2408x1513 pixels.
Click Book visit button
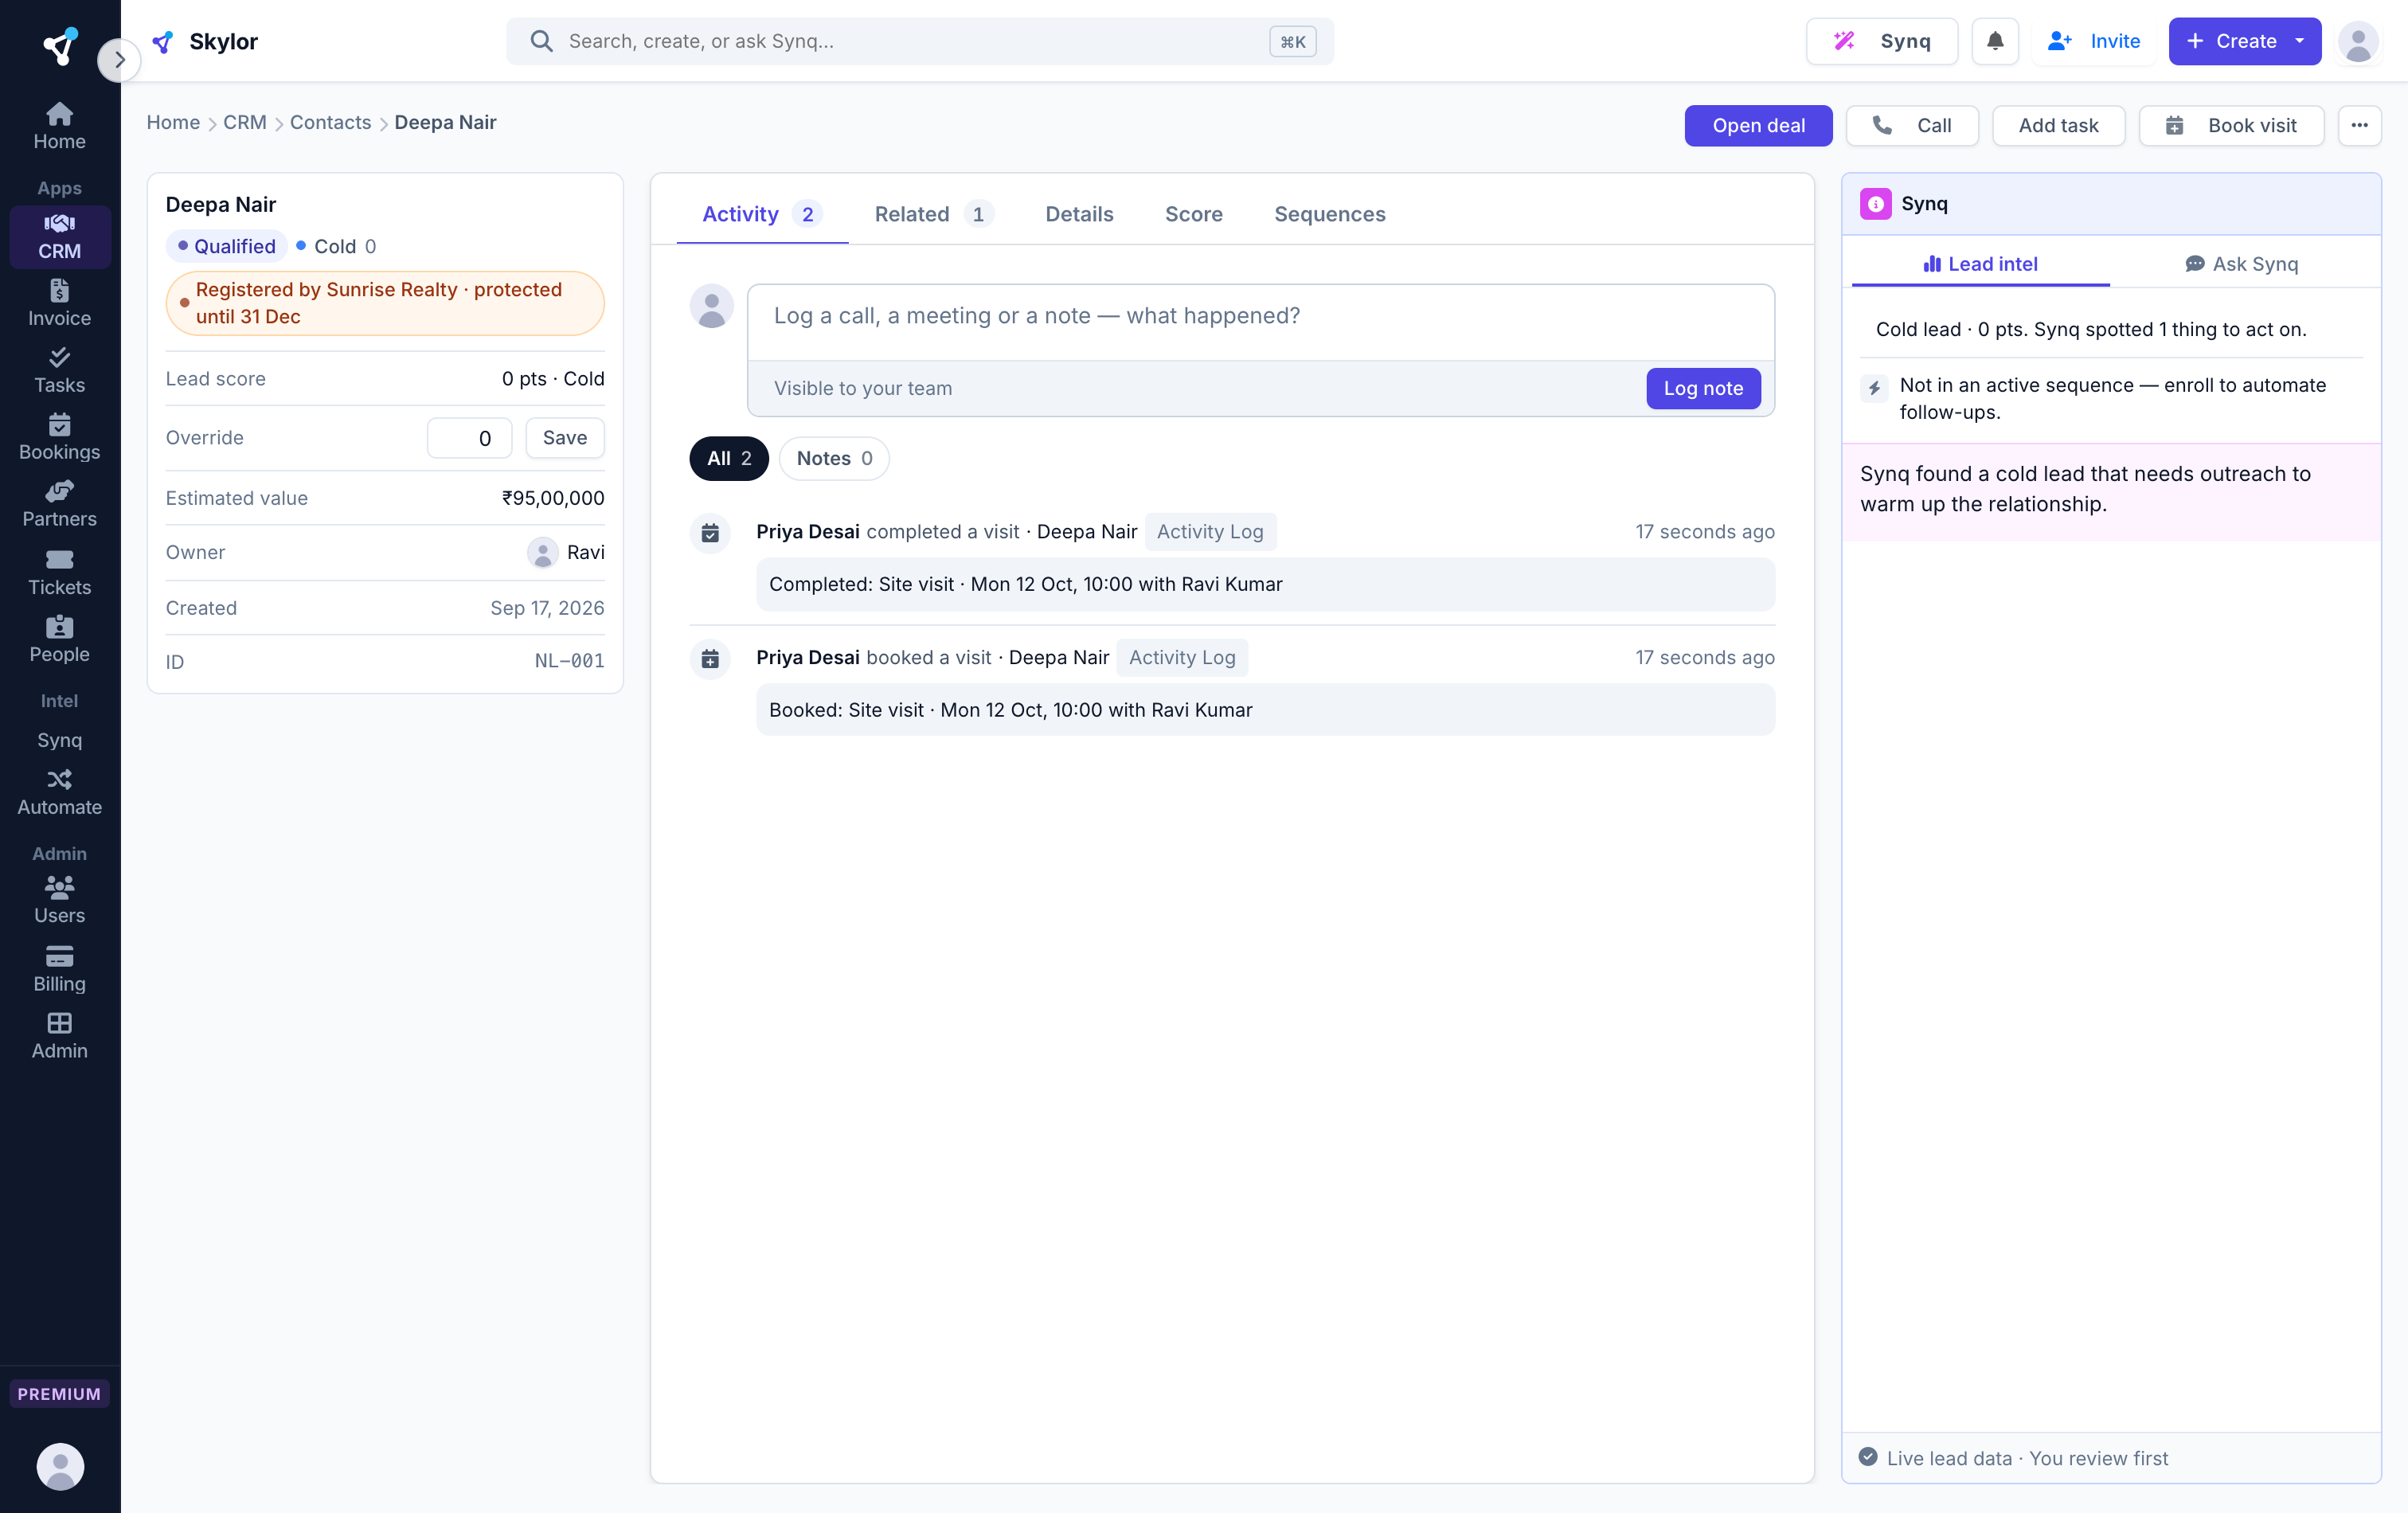point(2231,125)
